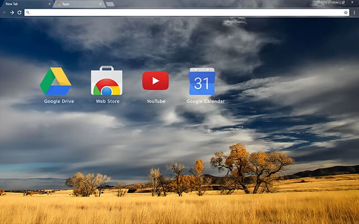Close the Chrome window
359x224 pixels.
pyautogui.click(x=352, y=2)
